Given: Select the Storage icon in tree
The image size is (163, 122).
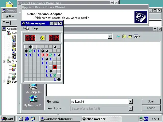Looking at the screenshot, I should 9,61.
